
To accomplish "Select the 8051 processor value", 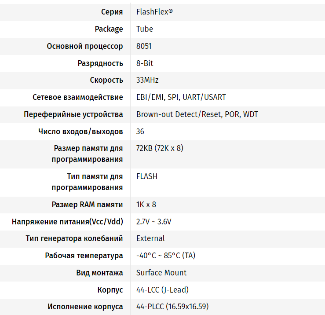I will (144, 46).
